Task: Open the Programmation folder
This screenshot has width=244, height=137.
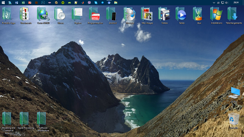Action: (95, 16)
